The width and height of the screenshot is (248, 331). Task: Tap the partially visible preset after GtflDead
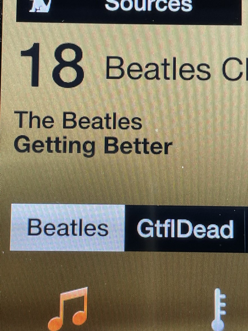point(247,229)
